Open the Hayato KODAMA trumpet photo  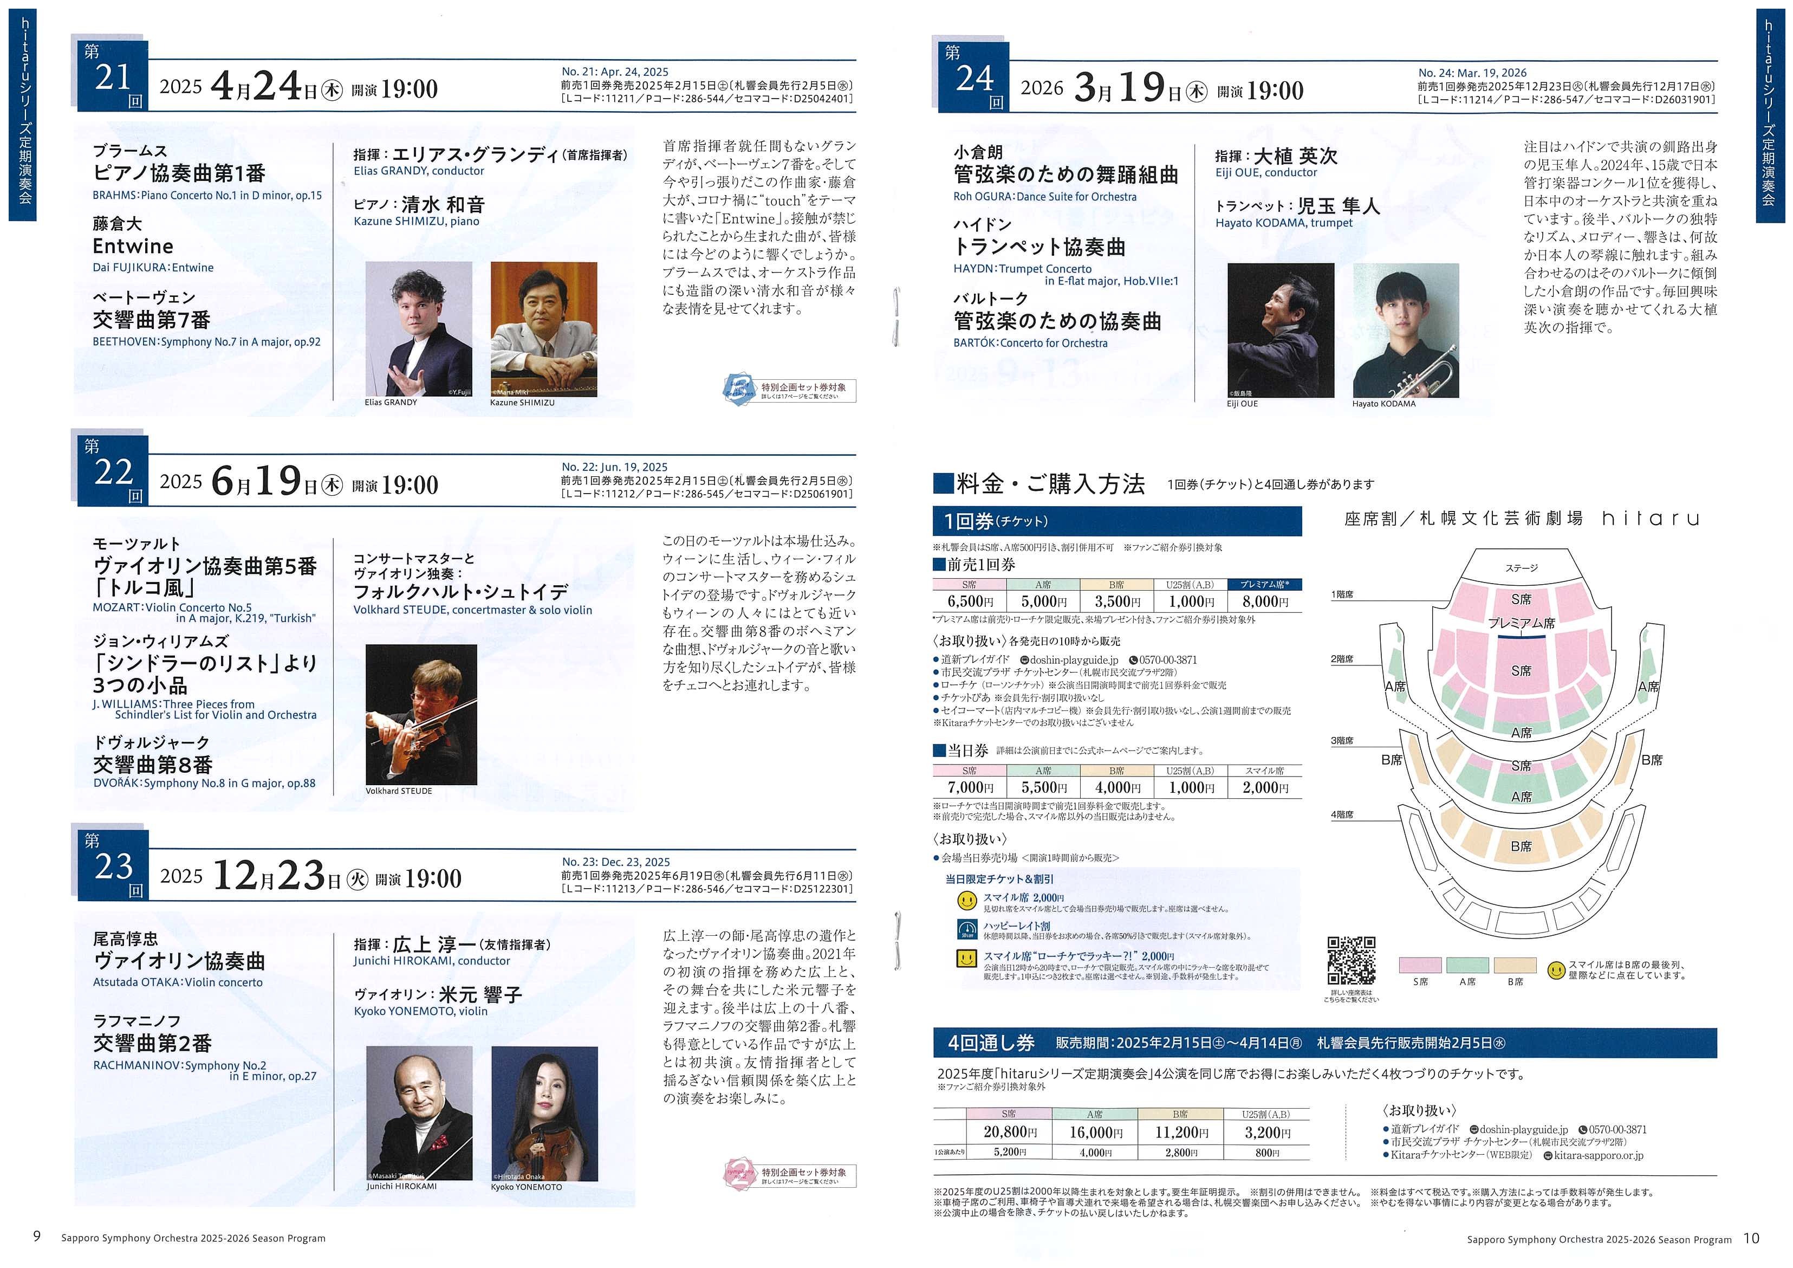(x=1406, y=331)
